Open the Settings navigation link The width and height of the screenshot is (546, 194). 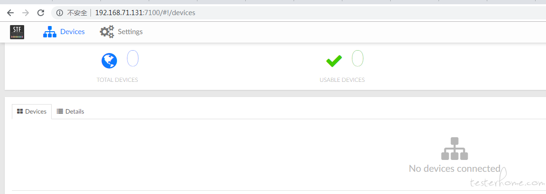coord(130,32)
